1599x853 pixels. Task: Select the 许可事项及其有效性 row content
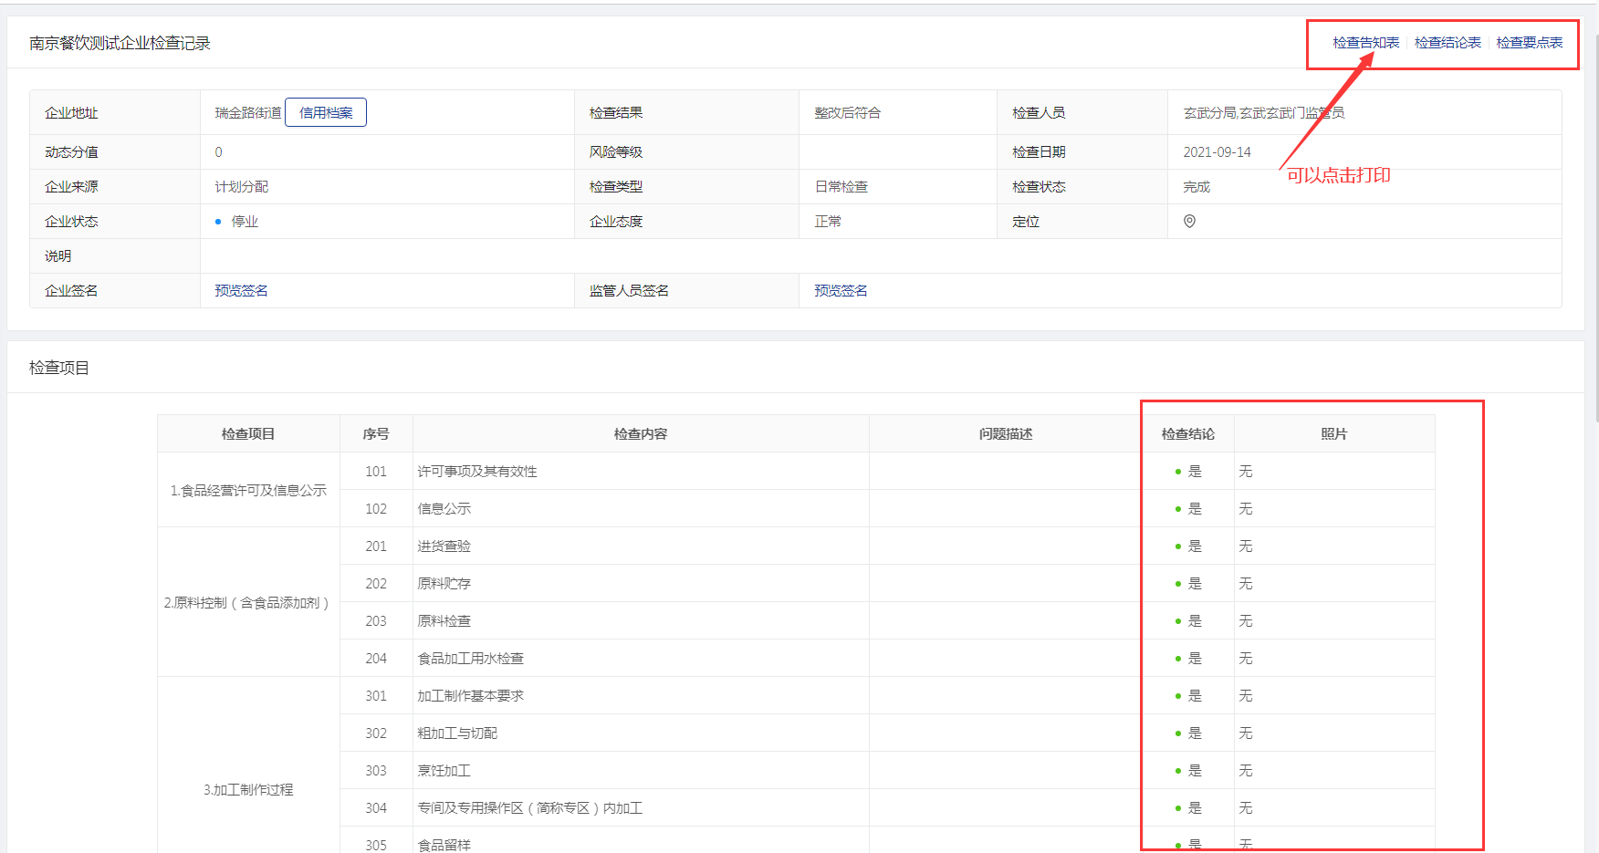click(477, 472)
